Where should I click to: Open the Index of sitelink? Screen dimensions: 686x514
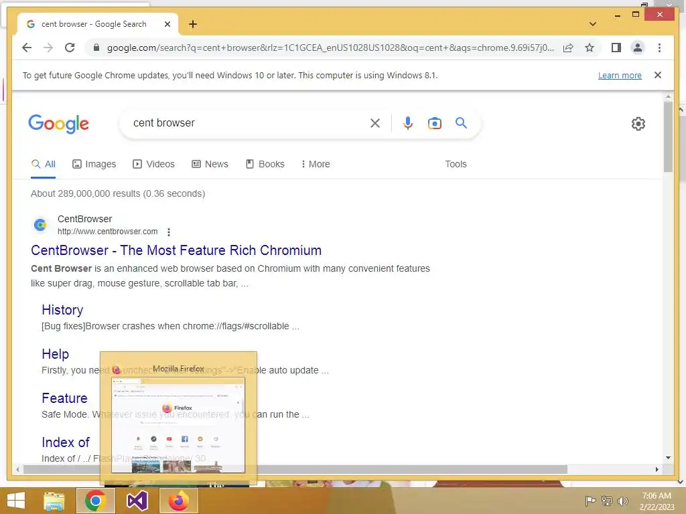point(66,442)
